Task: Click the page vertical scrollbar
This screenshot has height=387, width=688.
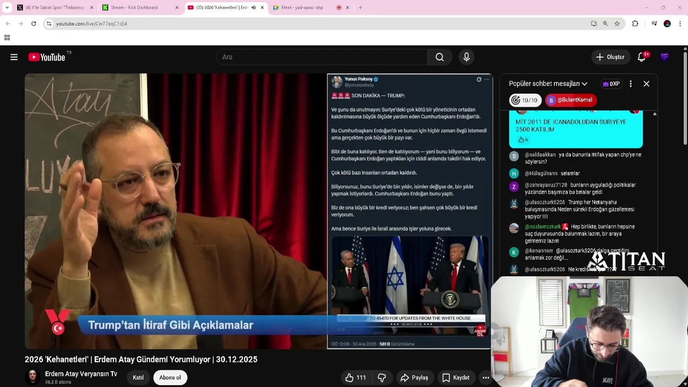Action: coord(685,97)
